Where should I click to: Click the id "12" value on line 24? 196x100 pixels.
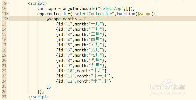pyautogui.click(x=70, y=81)
